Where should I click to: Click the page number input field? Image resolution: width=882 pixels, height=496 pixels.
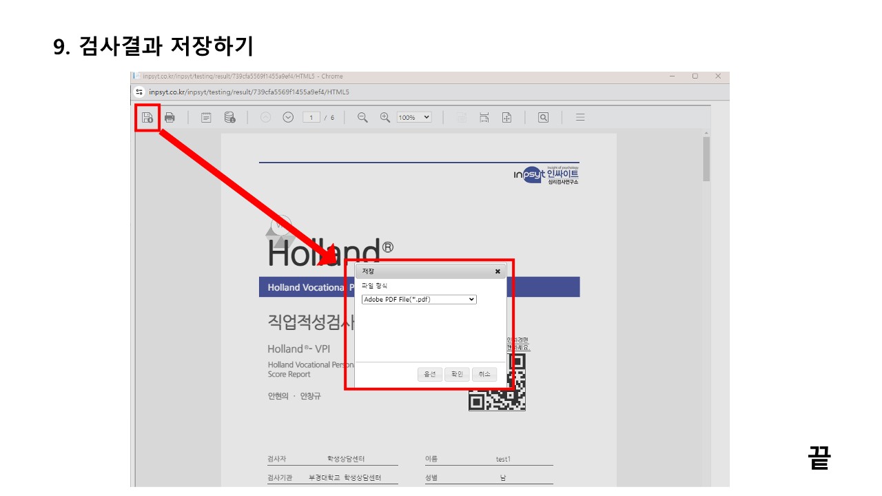[x=311, y=117]
